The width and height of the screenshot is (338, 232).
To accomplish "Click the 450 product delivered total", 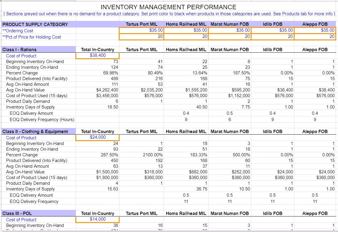I will [115, 161].
